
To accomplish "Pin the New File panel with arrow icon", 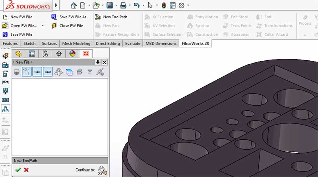I will (98, 62).
